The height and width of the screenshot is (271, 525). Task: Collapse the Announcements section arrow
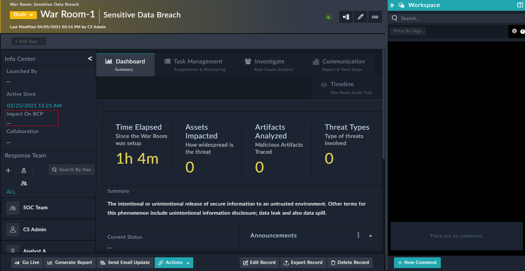pos(370,236)
